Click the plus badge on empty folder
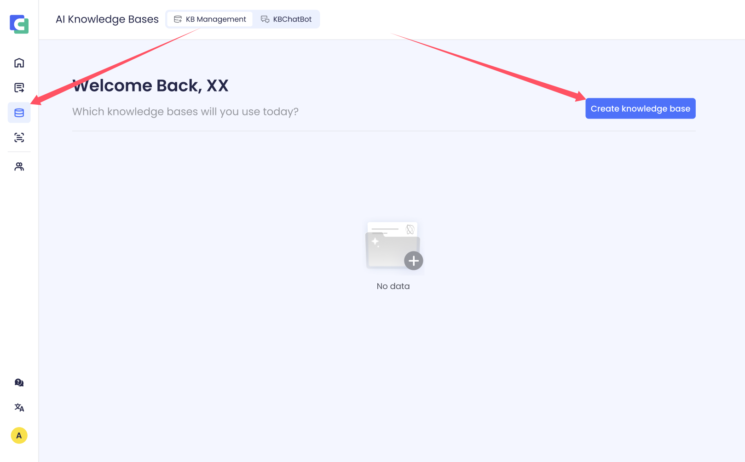Screen dimensions: 745x462 pos(414,261)
